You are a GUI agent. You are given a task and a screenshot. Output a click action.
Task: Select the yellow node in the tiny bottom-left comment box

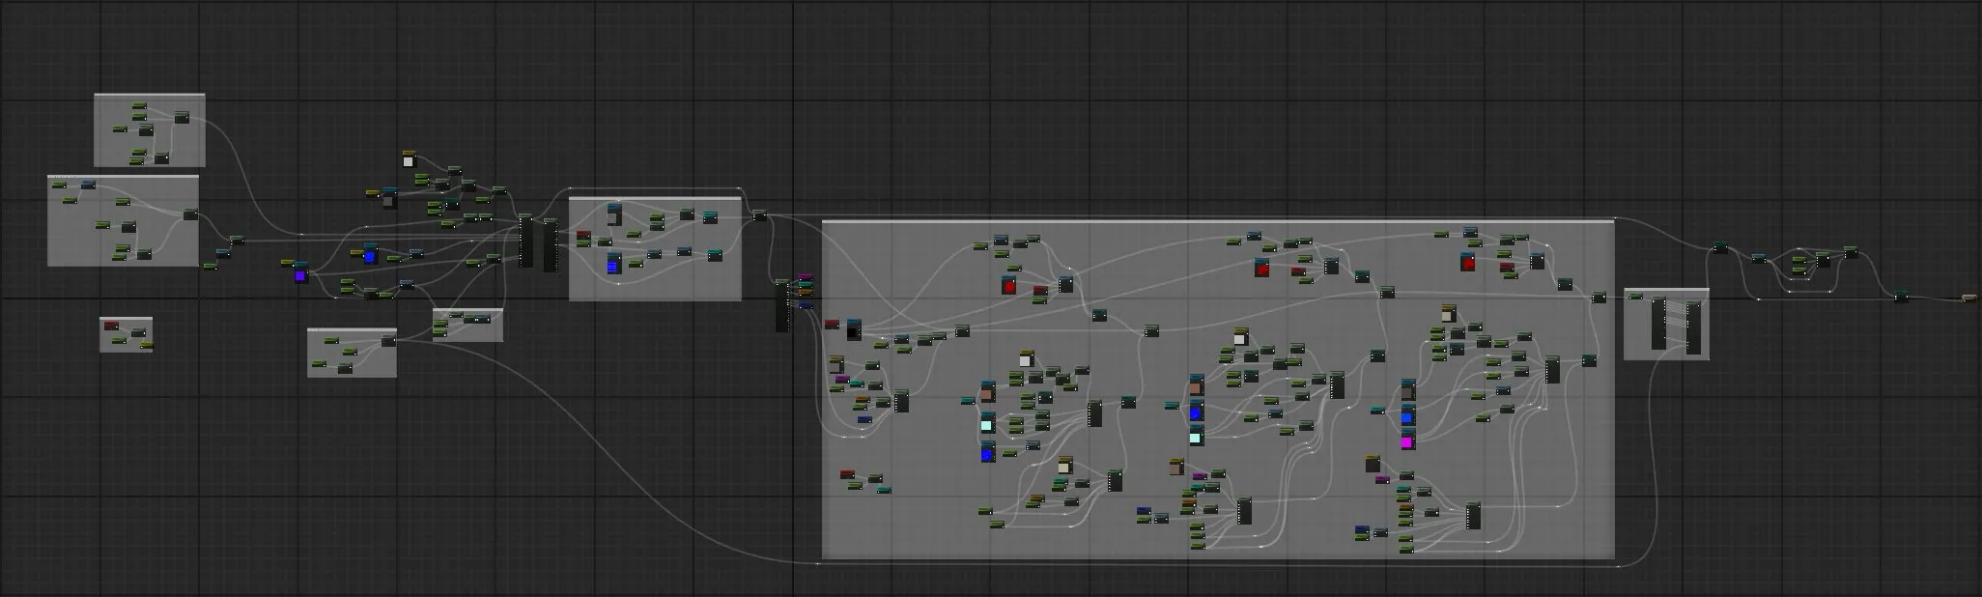point(146,345)
